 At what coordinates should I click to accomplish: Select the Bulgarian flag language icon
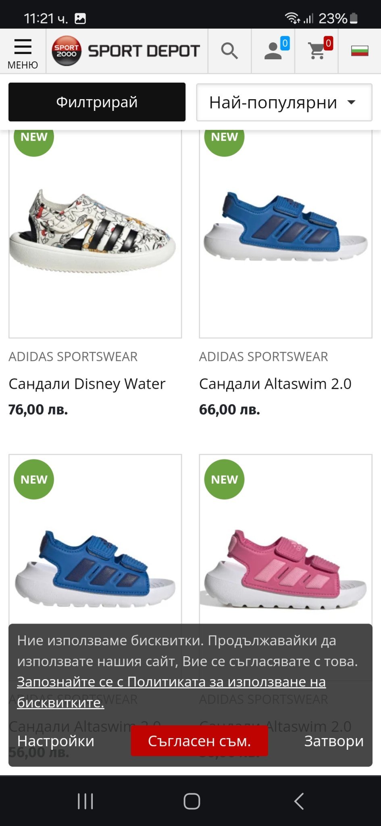pos(360,51)
